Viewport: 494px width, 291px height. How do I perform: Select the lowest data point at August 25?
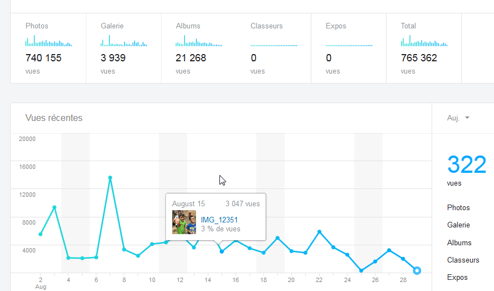tap(361, 270)
